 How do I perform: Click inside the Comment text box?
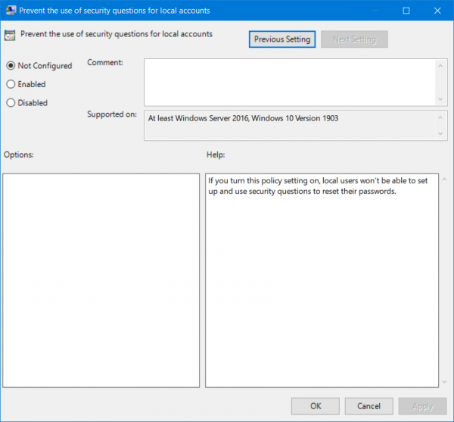(x=290, y=83)
